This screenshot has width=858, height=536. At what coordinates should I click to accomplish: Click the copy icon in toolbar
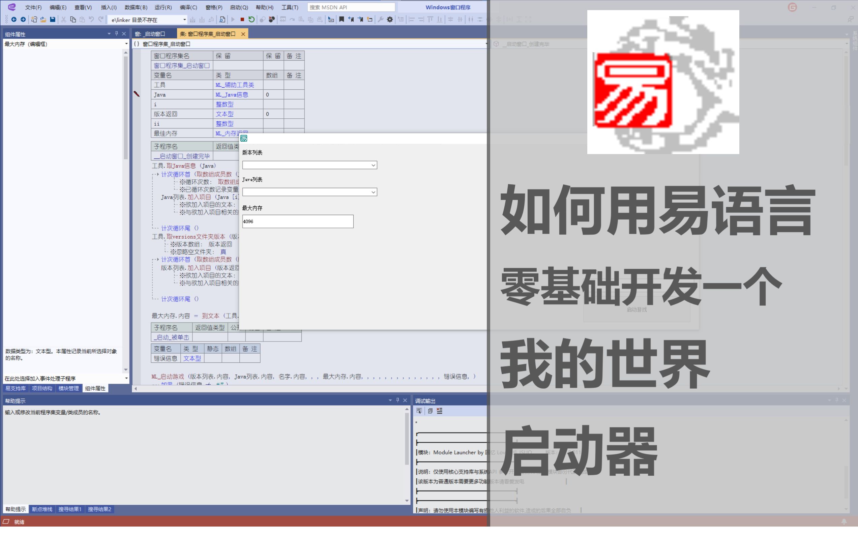[73, 20]
